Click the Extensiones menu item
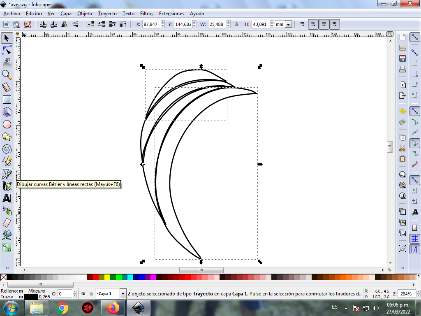Image resolution: width=421 pixels, height=316 pixels. pyautogui.click(x=171, y=13)
